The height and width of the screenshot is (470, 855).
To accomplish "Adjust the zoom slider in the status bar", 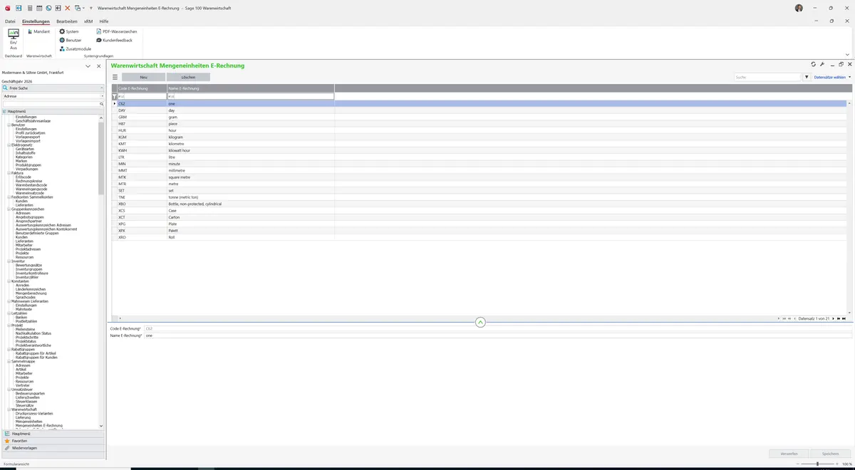I will point(817,464).
